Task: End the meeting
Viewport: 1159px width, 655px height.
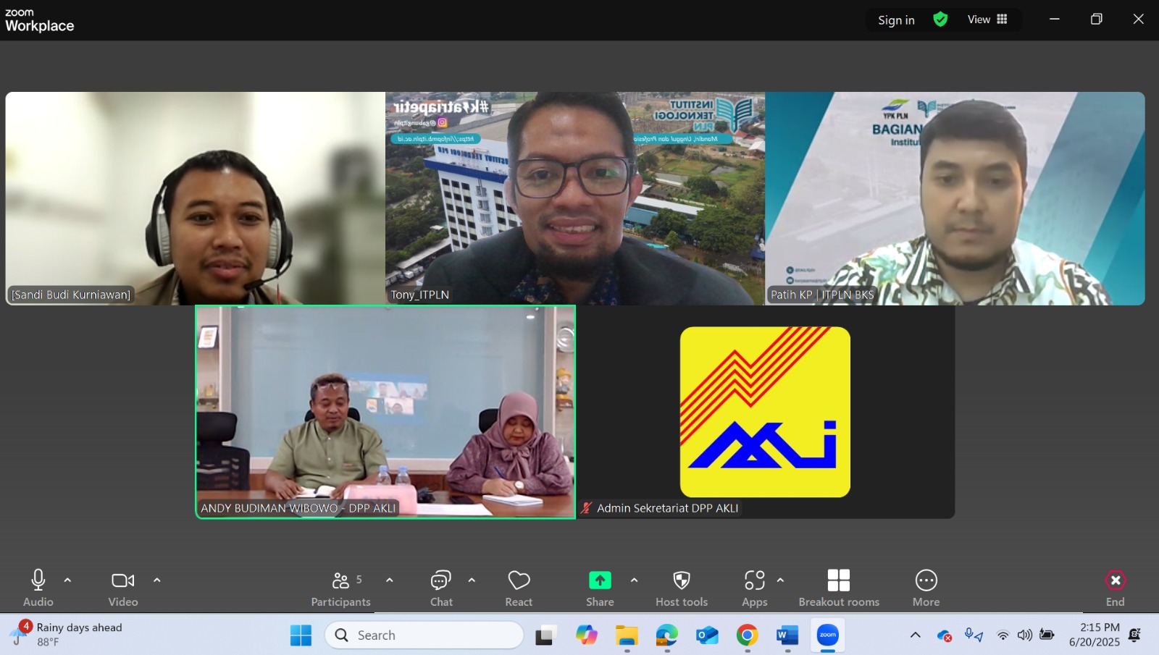Action: tap(1116, 588)
